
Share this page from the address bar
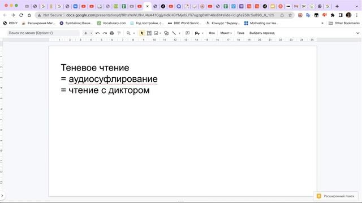click(x=282, y=15)
